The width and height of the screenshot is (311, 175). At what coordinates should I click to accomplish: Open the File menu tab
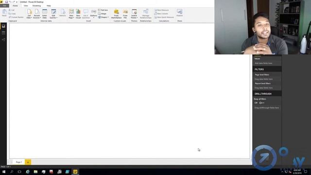[x=4, y=6]
